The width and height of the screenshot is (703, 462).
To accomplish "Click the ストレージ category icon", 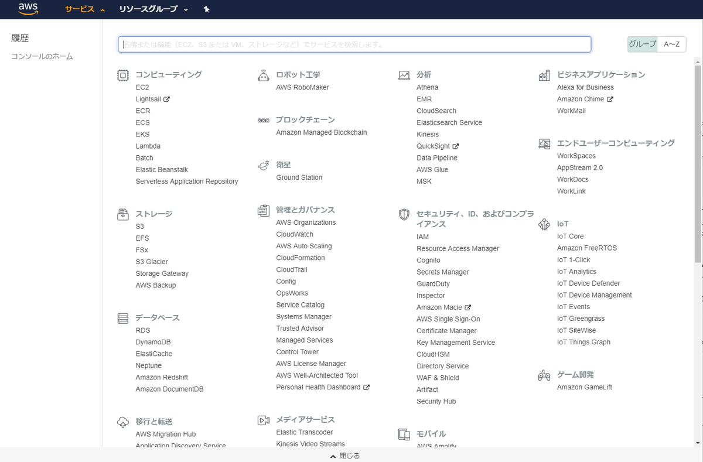I will [x=123, y=214].
